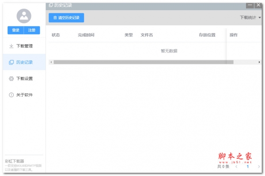This screenshot has height=176, width=265.
Task: Open 关于软件 about page
Action: [x=24, y=95]
